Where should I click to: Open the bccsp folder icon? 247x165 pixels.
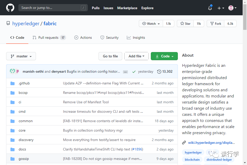tap(13, 93)
